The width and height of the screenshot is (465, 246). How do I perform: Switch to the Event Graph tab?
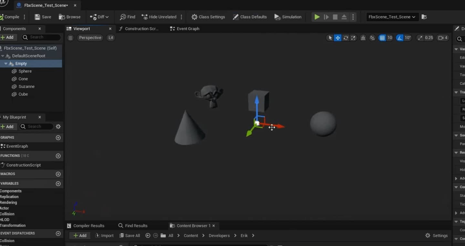185,29
